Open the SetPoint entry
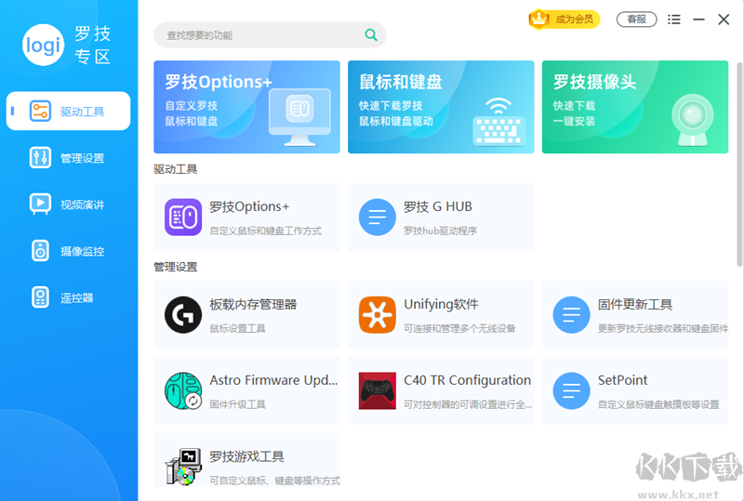This screenshot has height=501, width=744. click(635, 391)
